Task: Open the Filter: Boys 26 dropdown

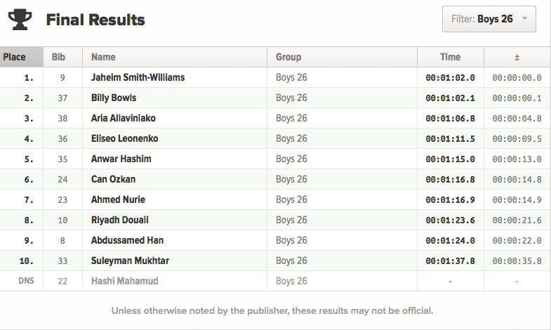Action: [x=489, y=19]
